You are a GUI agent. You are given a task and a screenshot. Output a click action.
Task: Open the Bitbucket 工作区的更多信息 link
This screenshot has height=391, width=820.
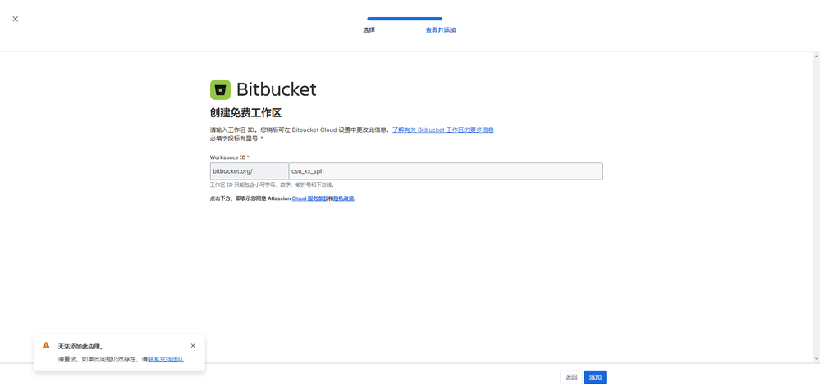[443, 130]
